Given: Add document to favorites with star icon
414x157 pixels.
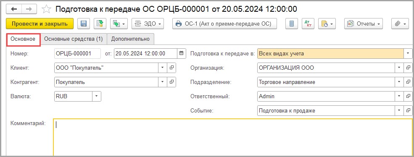Looking at the screenshot, I should [x=47, y=9].
